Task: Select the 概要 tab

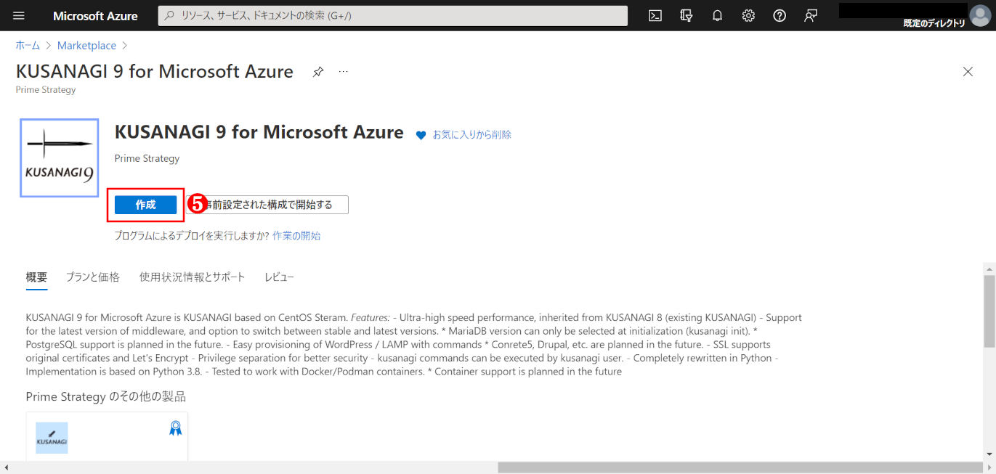Action: pyautogui.click(x=36, y=277)
